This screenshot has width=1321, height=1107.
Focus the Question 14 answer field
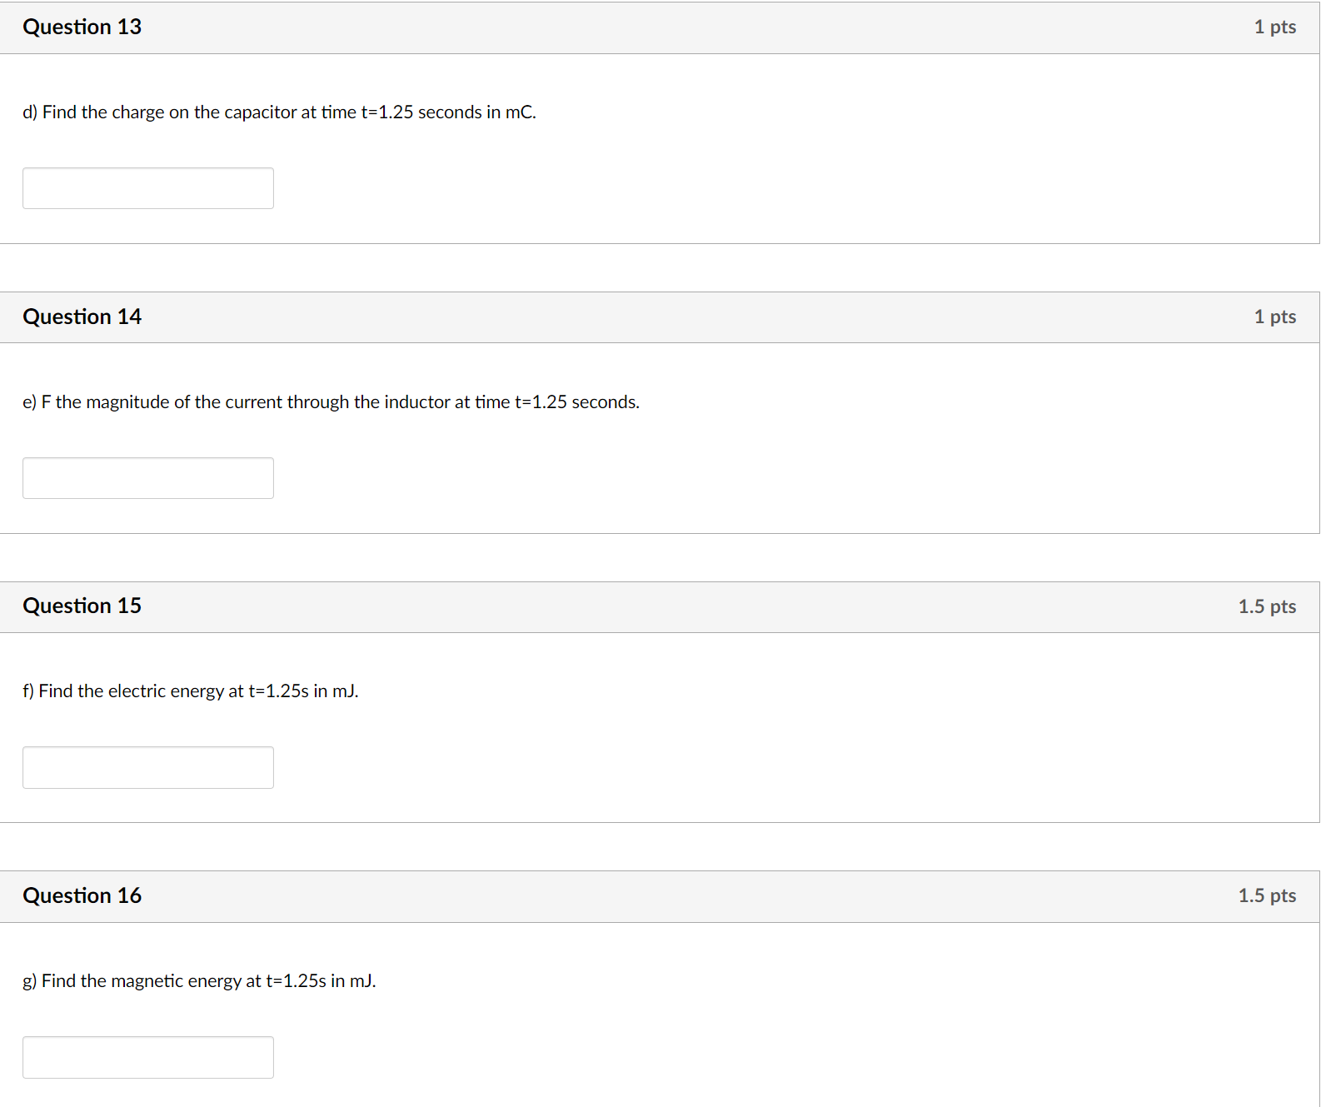tap(148, 478)
